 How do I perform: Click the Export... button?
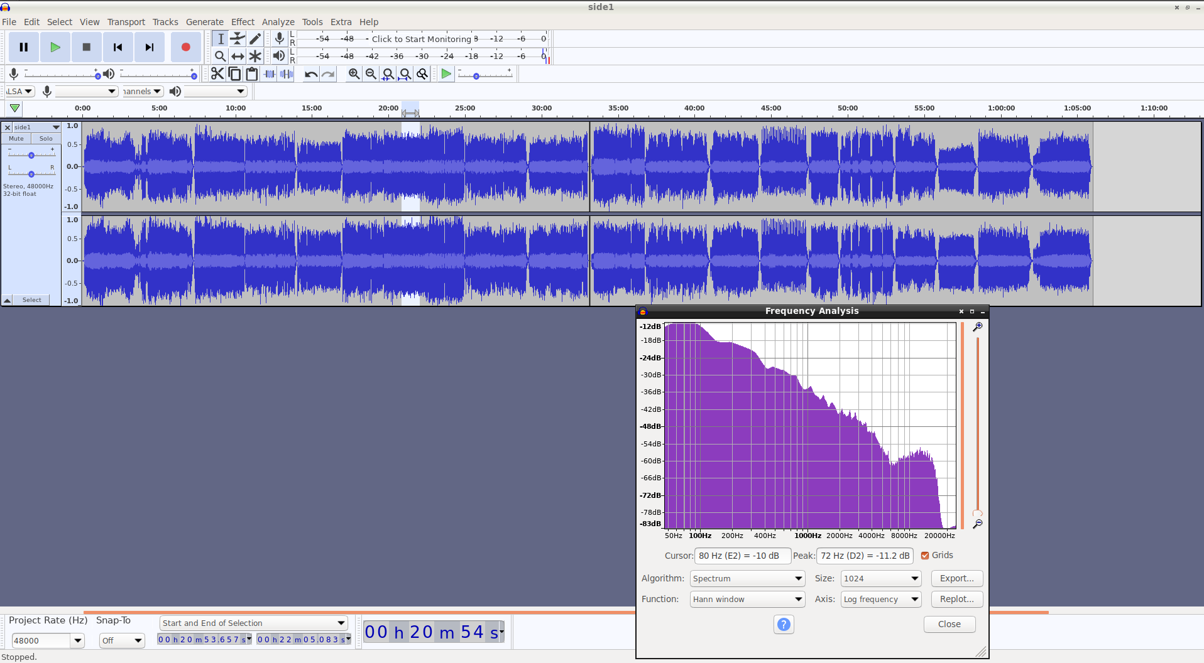956,578
